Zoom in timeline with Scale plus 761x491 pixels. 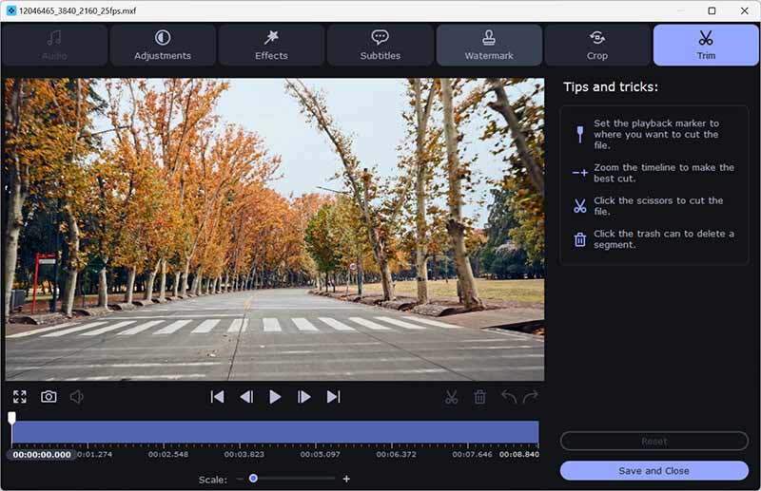[x=346, y=479]
